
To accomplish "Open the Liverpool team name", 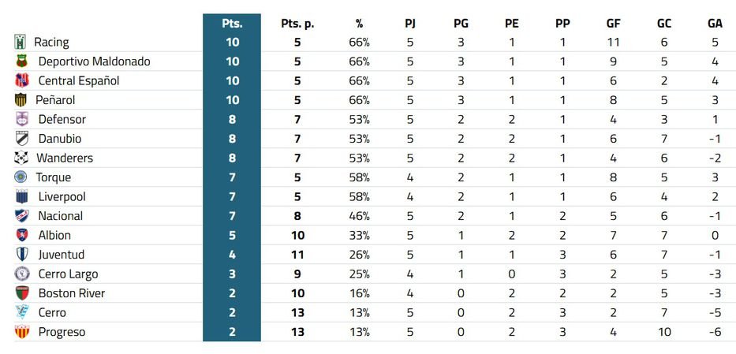I will click(62, 196).
